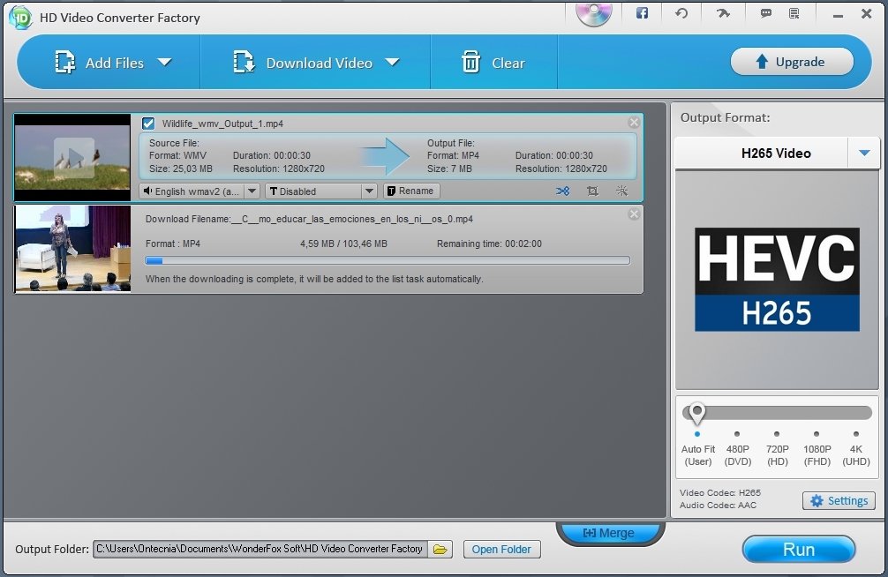Remove the Wildlife file with its X
Viewport: 888px width, 577px height.
coord(634,123)
